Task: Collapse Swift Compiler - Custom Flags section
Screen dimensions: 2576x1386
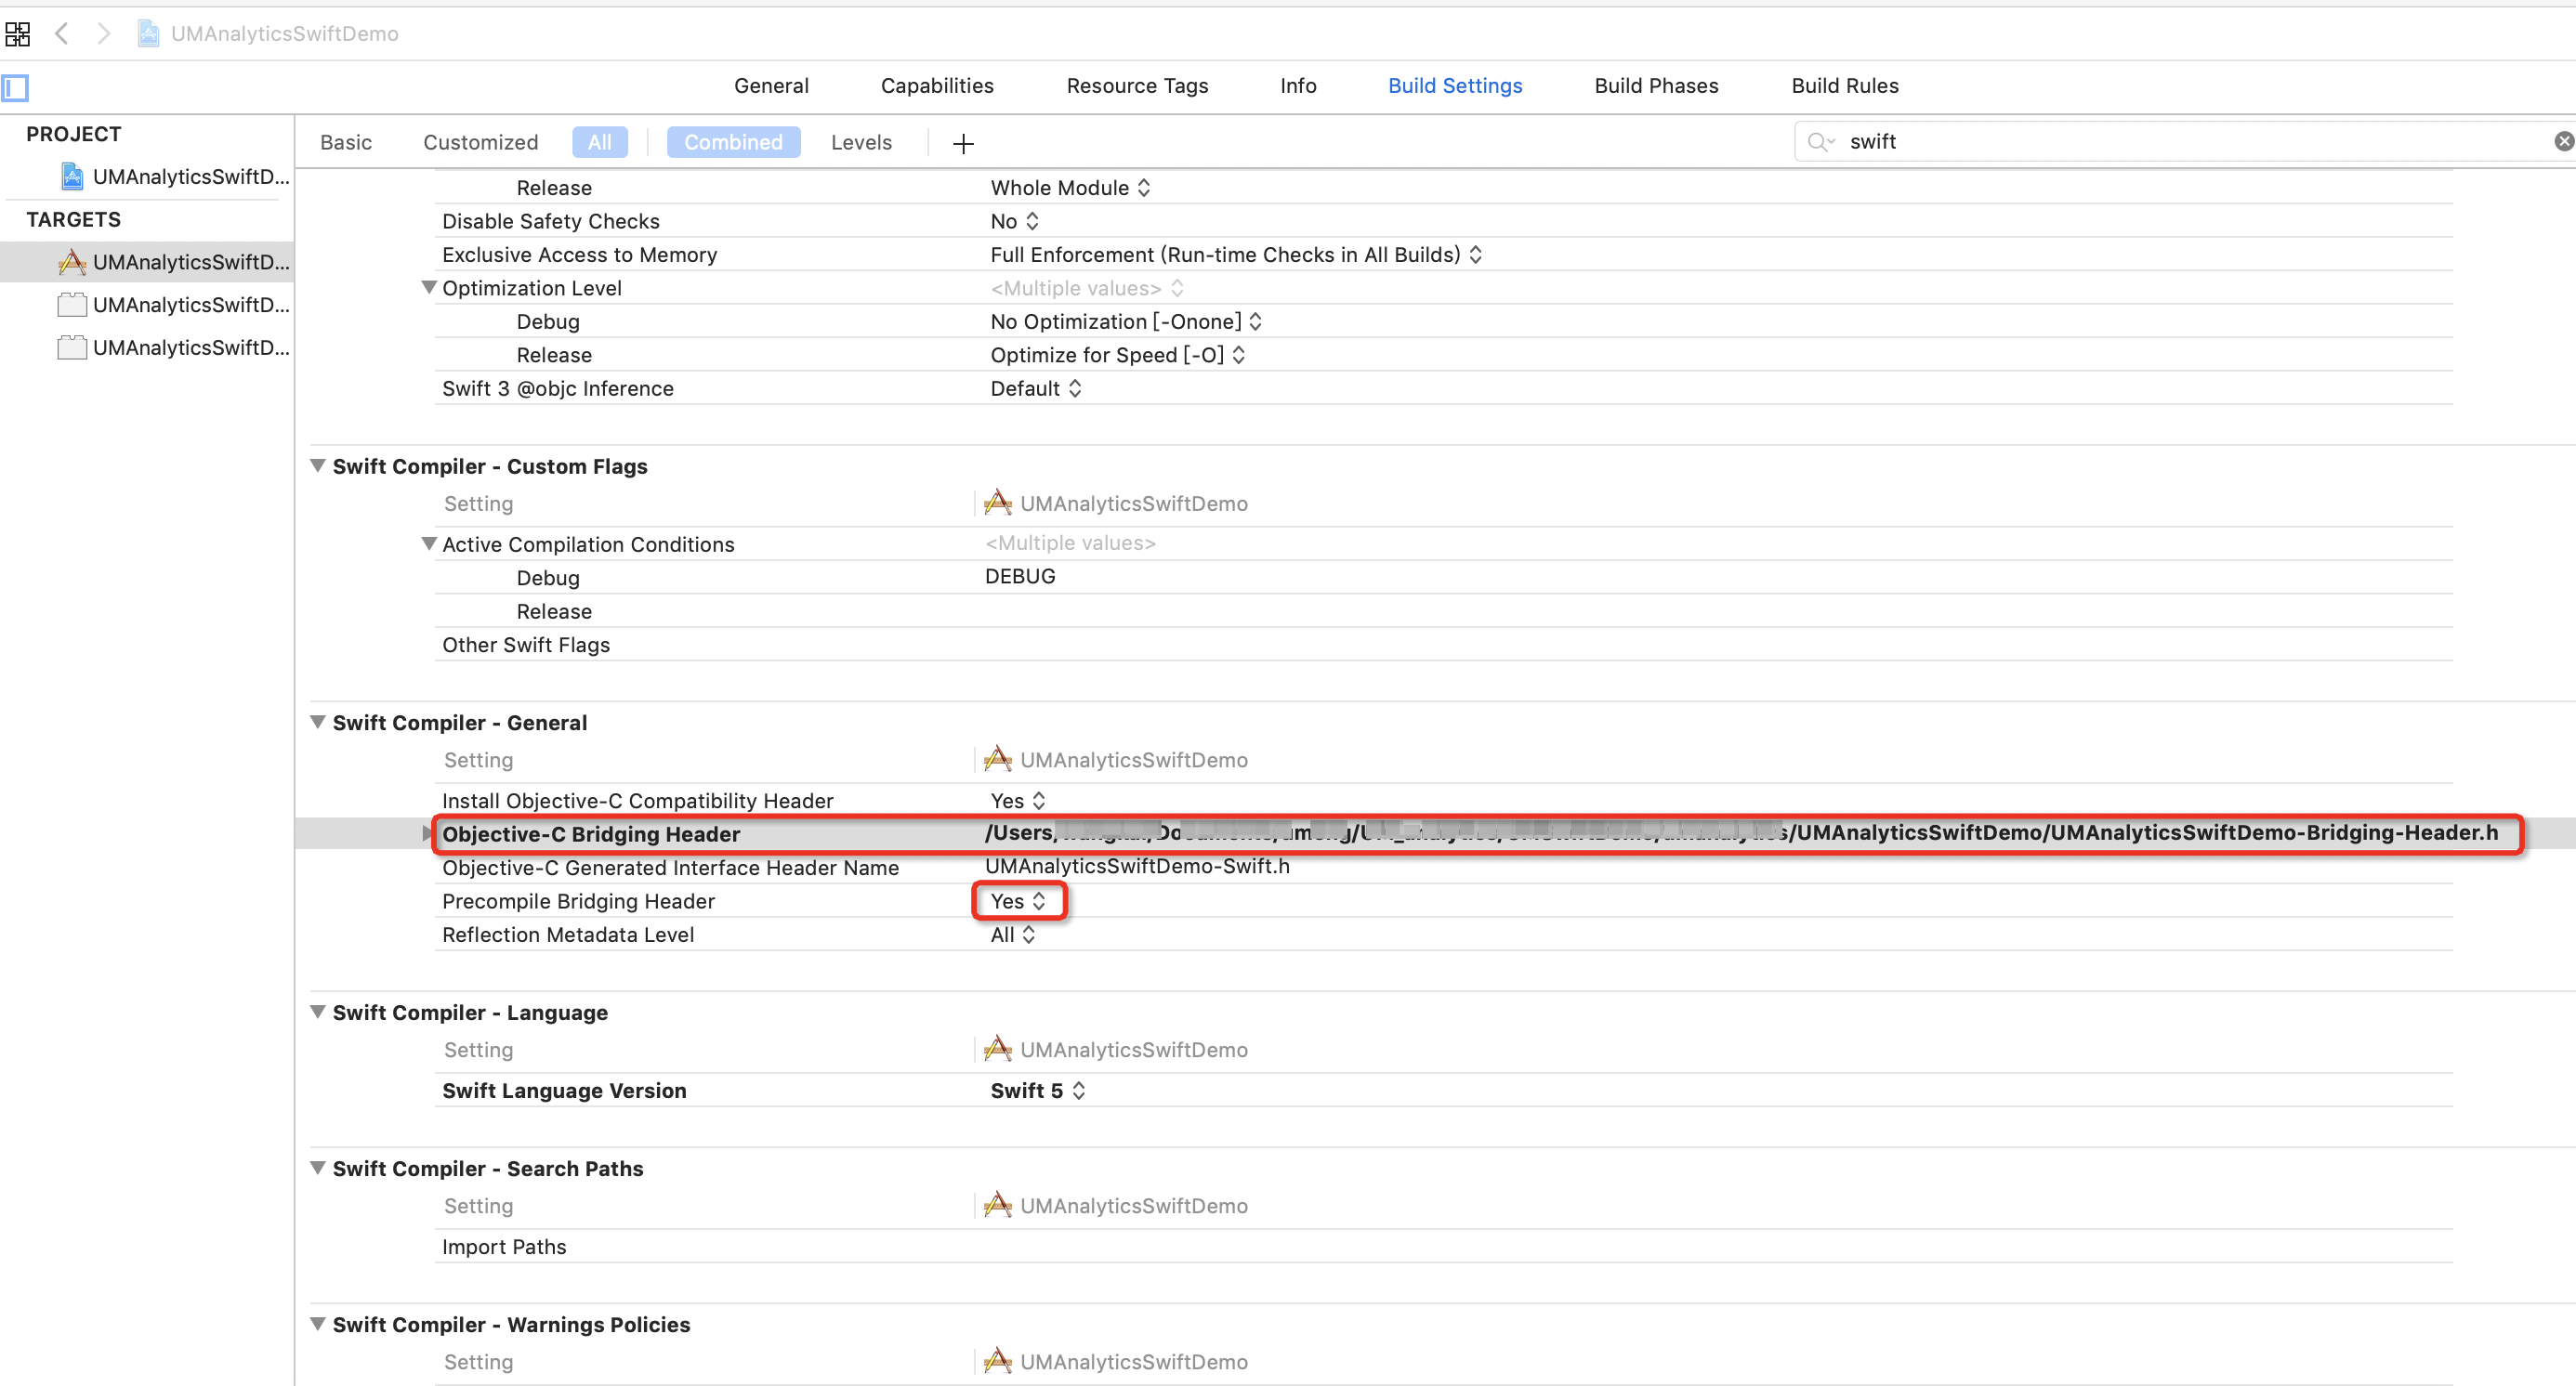Action: coord(318,465)
